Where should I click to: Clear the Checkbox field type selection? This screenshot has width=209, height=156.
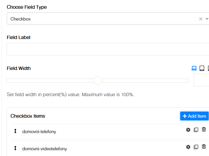coord(201,19)
